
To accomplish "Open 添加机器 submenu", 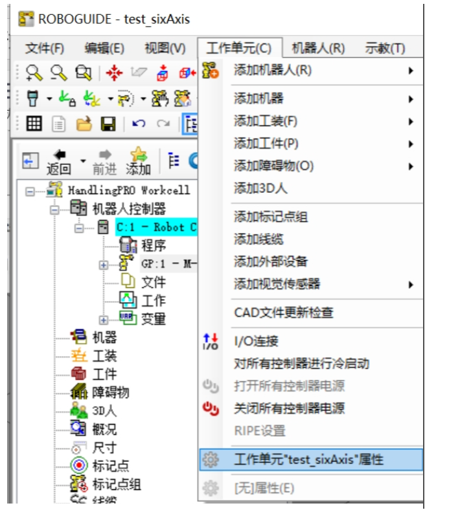I will click(311, 98).
